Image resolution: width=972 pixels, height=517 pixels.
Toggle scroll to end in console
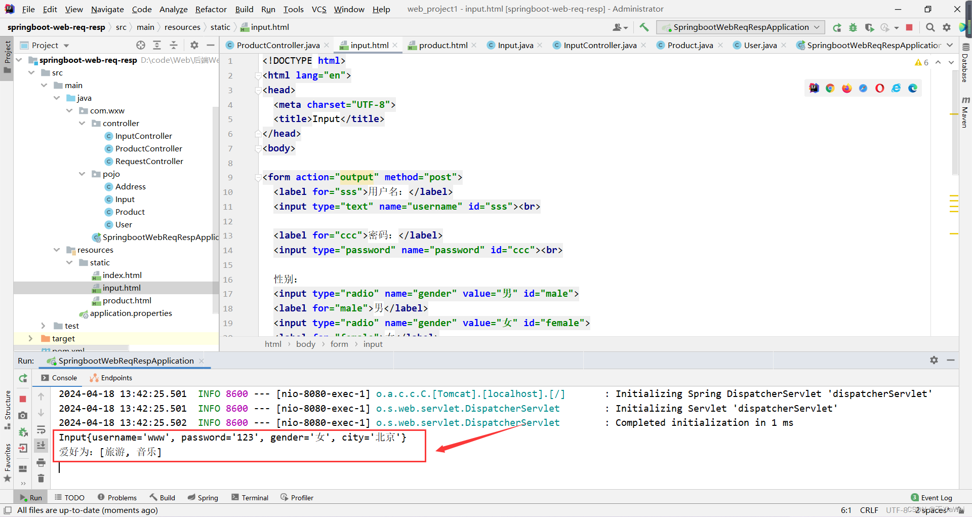click(41, 445)
